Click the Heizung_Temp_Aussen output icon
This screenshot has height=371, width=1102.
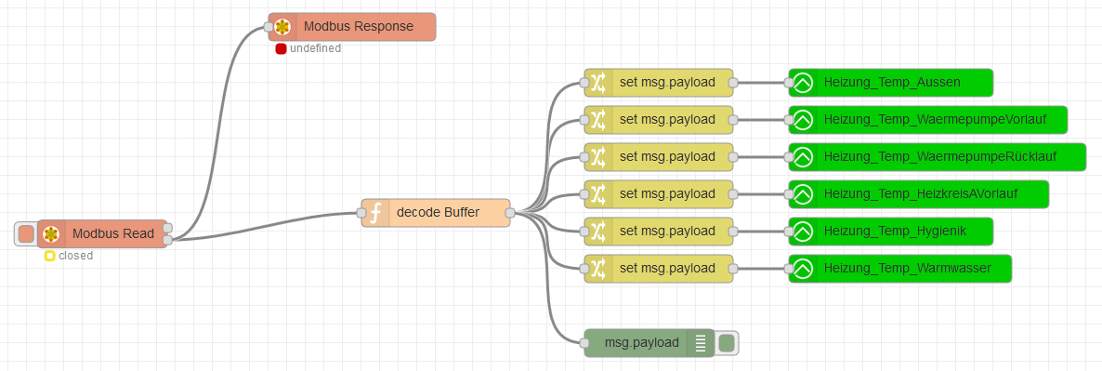tap(804, 83)
